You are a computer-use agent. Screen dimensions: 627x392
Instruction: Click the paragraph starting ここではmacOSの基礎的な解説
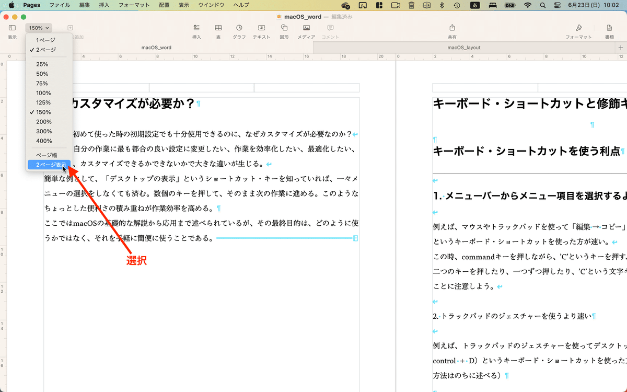tap(201, 230)
